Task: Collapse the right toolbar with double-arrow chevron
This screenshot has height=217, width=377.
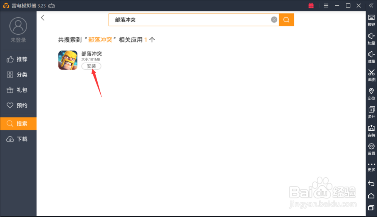Action: [371, 5]
